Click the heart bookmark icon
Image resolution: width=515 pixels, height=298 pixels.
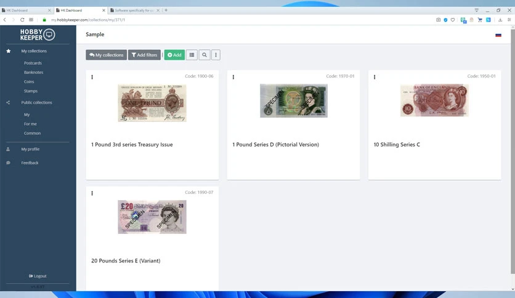(x=453, y=20)
